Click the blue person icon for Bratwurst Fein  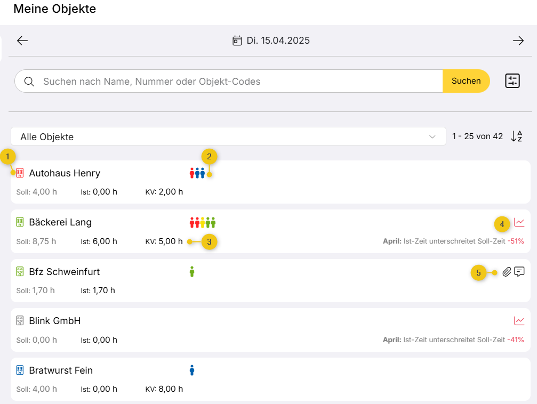pyautogui.click(x=192, y=370)
